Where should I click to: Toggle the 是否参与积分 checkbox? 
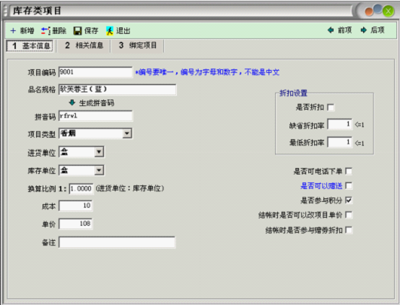(349, 200)
